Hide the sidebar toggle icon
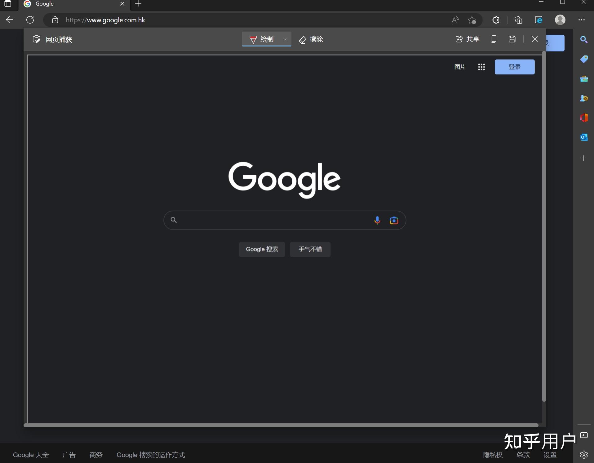The image size is (594, 463). tap(584, 435)
